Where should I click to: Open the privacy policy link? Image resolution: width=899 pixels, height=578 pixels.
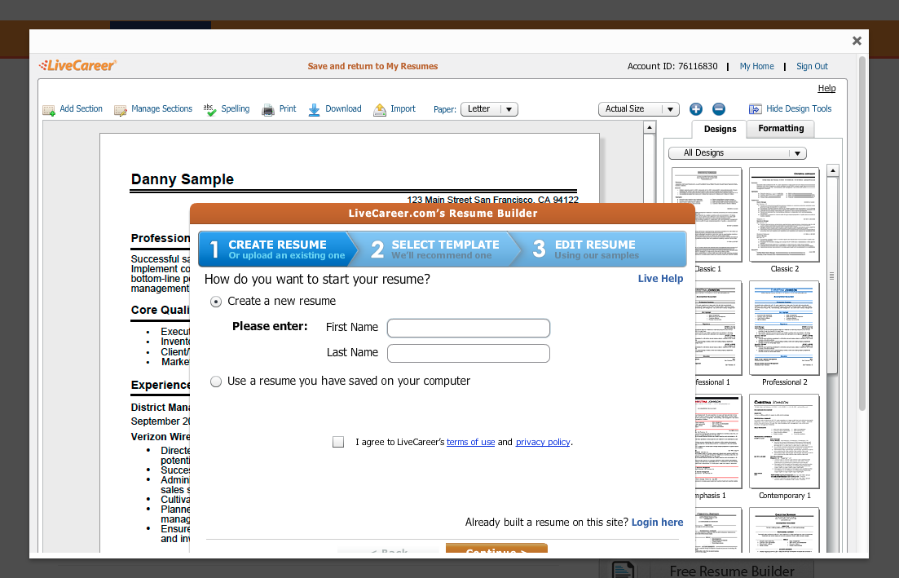543,442
